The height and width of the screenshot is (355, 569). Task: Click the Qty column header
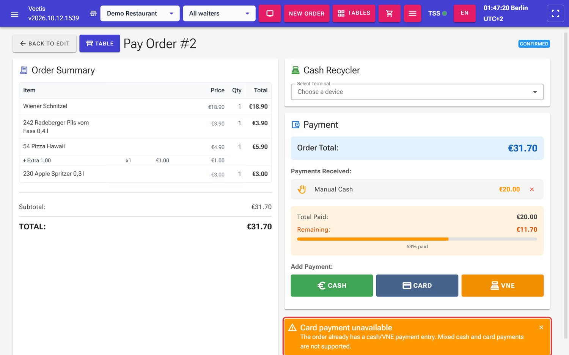(x=237, y=90)
